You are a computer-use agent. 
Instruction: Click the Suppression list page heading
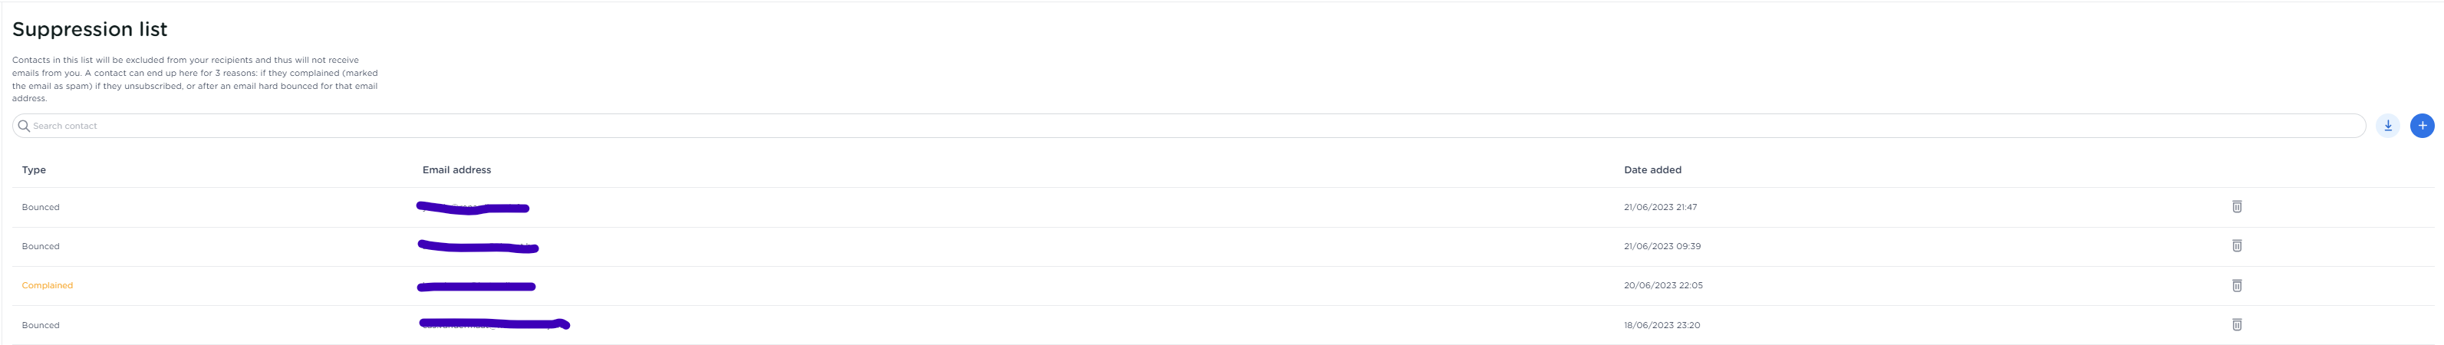90,29
